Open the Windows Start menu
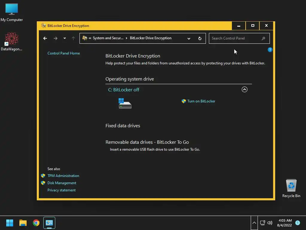The image size is (306, 230). (10, 223)
